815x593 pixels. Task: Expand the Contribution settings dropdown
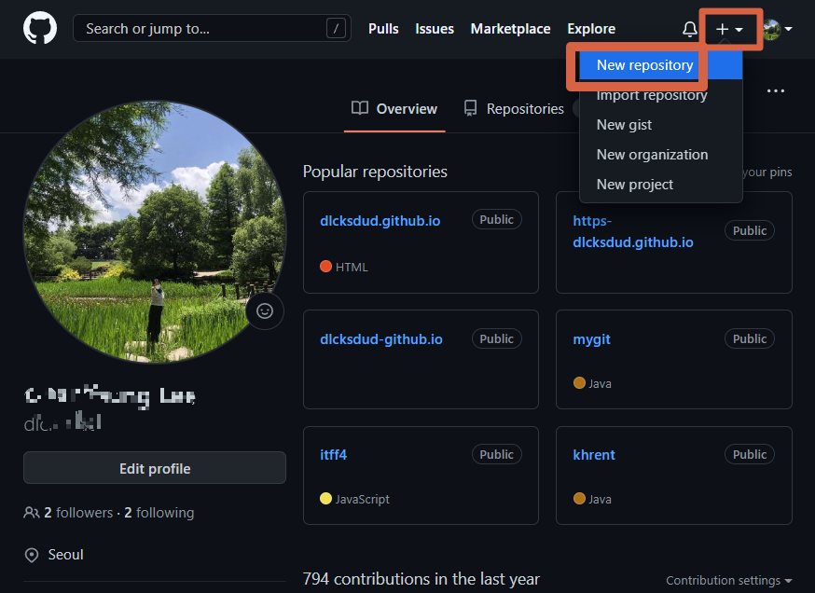tap(728, 580)
